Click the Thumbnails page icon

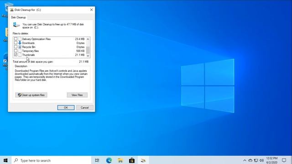20,55
